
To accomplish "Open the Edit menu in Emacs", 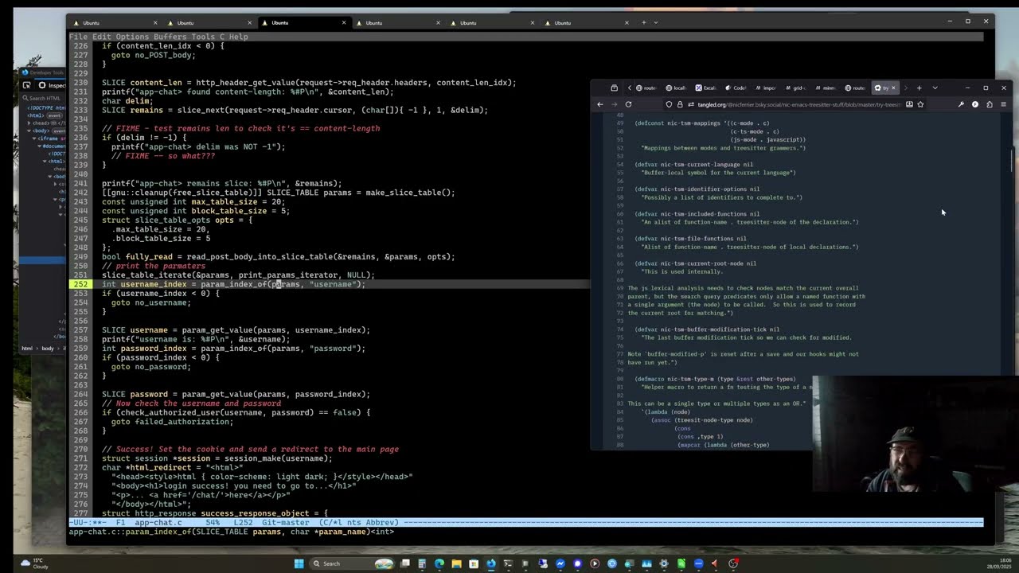I will click(102, 37).
